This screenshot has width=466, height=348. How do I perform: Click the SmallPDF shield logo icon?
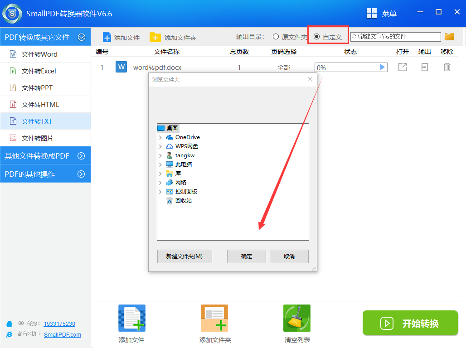click(x=12, y=14)
